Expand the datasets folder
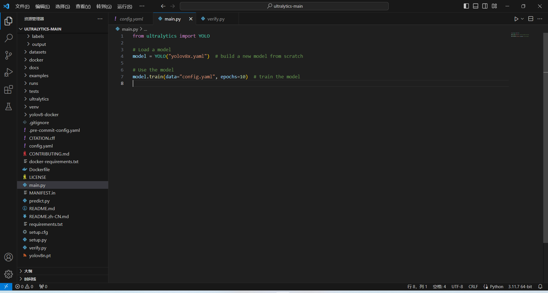The image size is (548, 293). tap(37, 52)
